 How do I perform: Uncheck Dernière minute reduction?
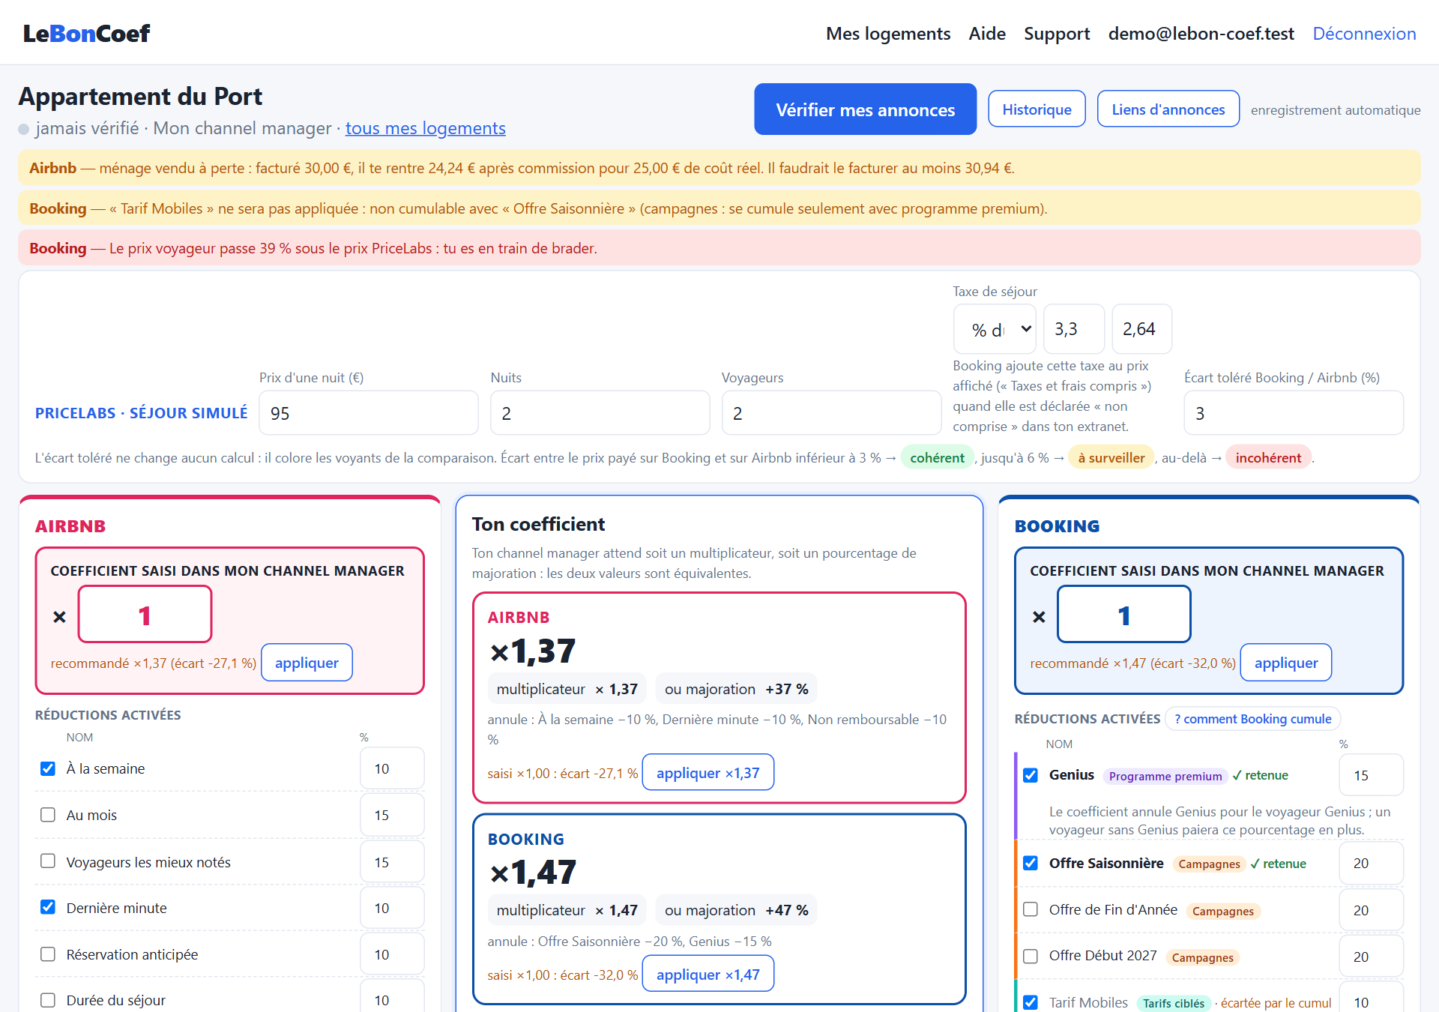pos(48,908)
